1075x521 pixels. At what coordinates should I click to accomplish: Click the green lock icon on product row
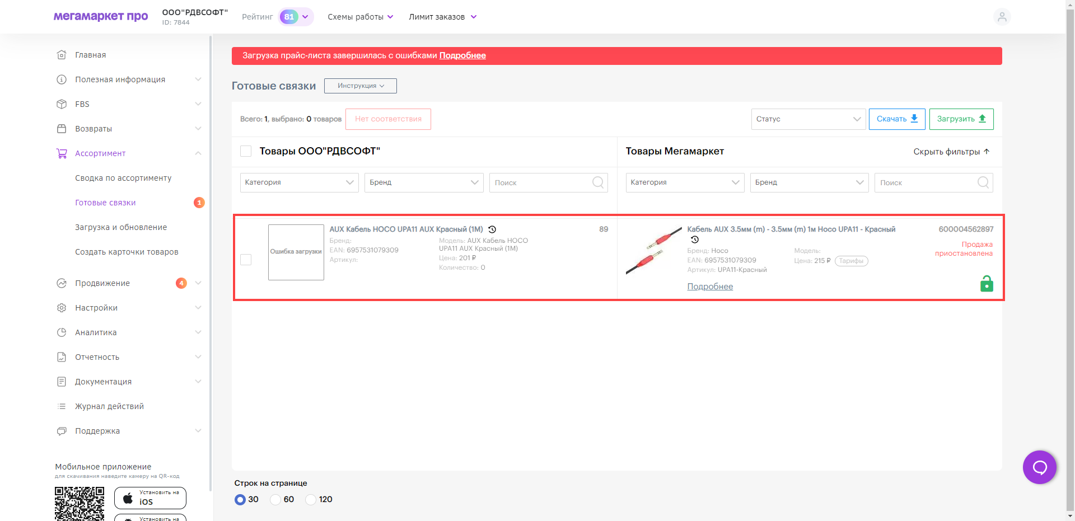[987, 284]
